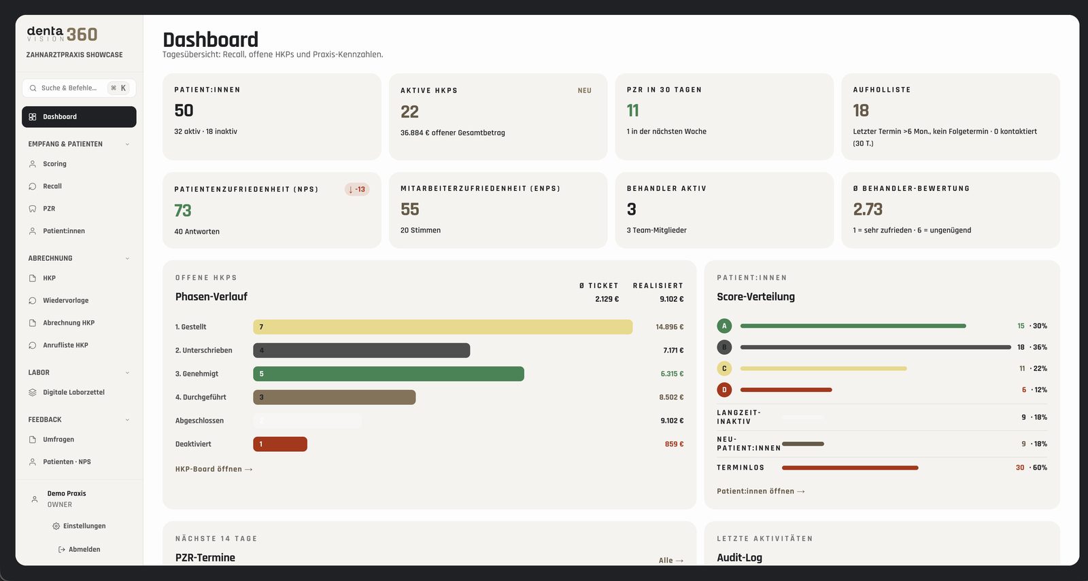Click the Einstellungen gear icon
Image resolution: width=1088 pixels, height=581 pixels.
56,526
